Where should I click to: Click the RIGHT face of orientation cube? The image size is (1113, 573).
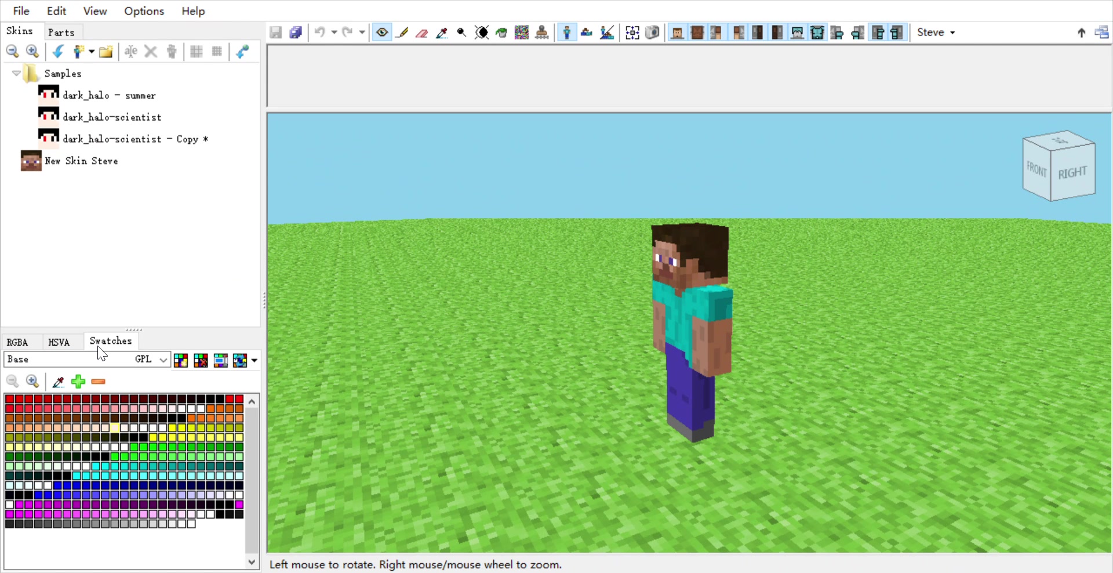click(1072, 172)
